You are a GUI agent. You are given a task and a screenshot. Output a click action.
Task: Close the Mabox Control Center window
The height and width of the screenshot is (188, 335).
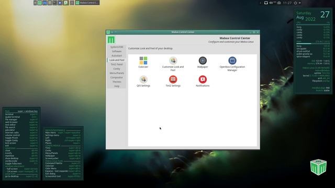click(258, 32)
